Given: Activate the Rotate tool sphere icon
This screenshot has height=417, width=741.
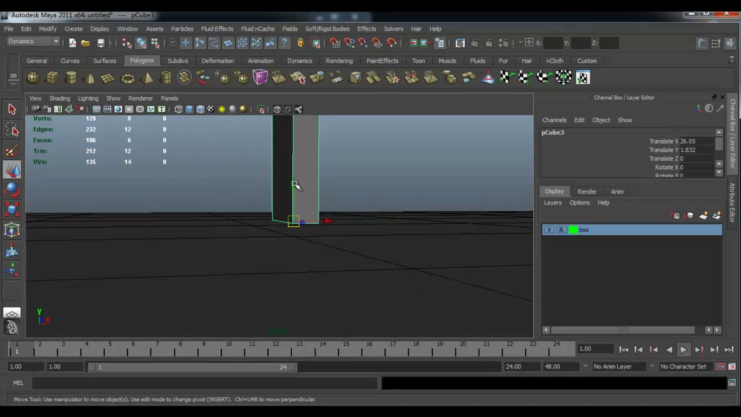Looking at the screenshot, I should 12,191.
